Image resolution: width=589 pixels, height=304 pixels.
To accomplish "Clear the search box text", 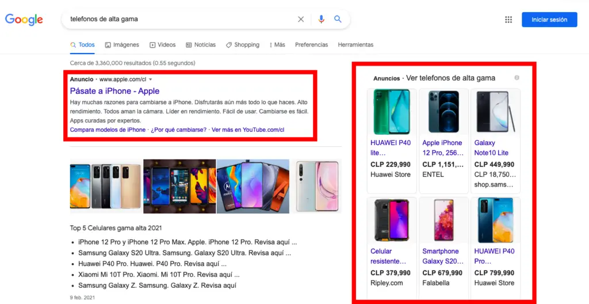I will coord(301,20).
